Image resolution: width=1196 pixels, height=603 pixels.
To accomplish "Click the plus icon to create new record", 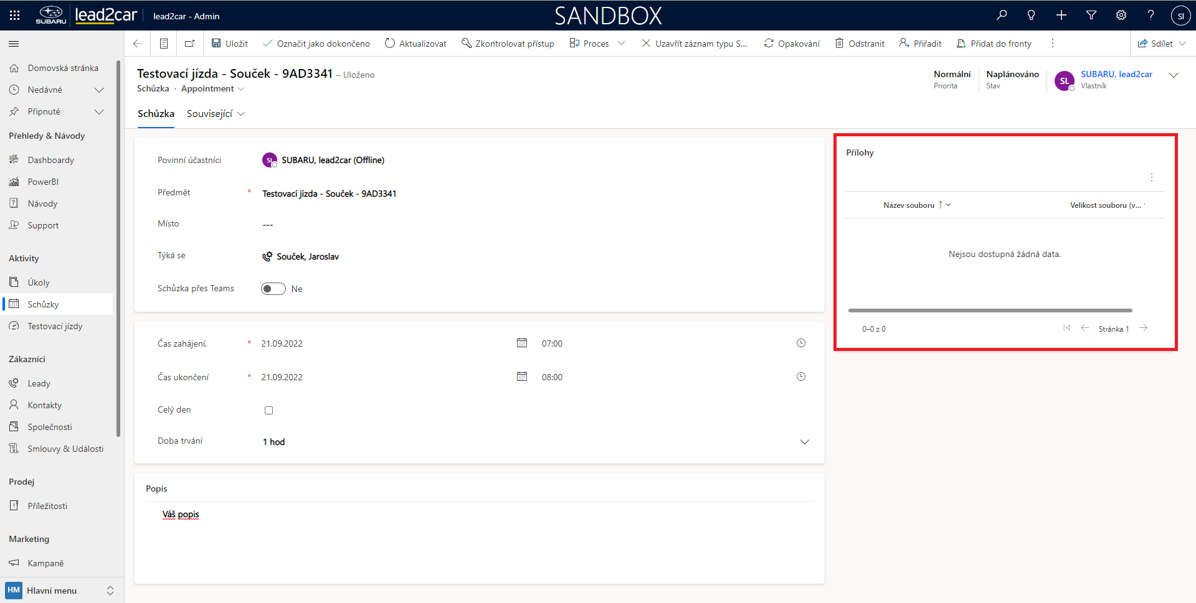I will pyautogui.click(x=1061, y=16).
